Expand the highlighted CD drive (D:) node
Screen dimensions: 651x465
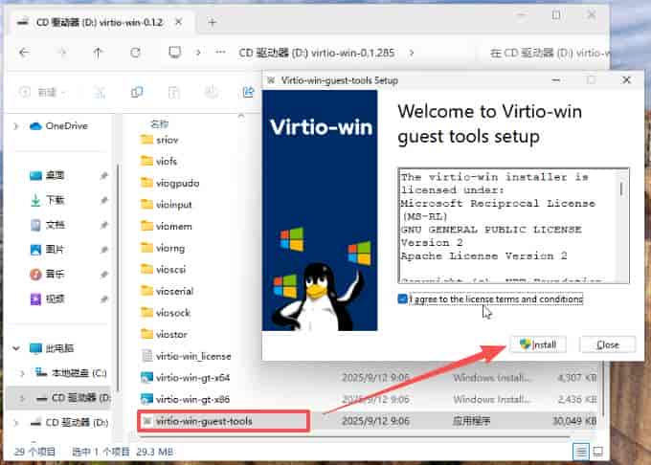coord(22,398)
